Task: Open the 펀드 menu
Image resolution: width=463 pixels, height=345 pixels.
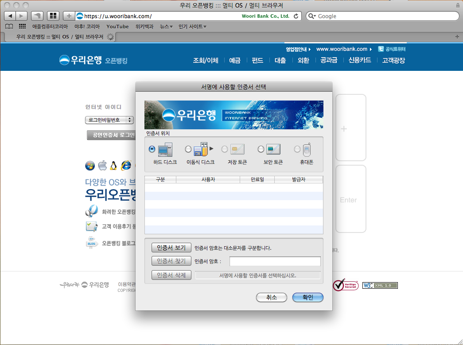Action: coord(257,60)
